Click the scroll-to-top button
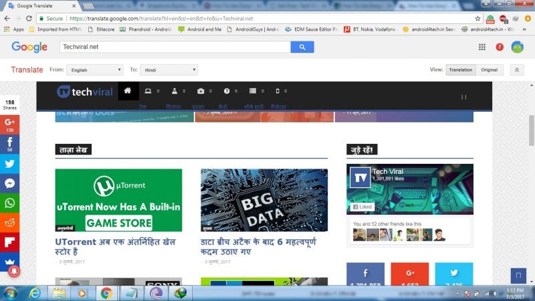Viewport: 535px width, 301px height. point(518,276)
